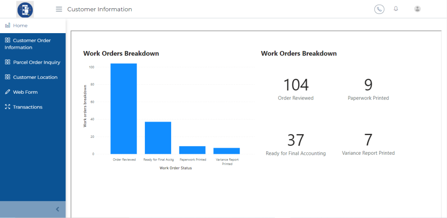447x218 pixels.
Task: Click the Web Form pencil icon
Action: click(7, 92)
